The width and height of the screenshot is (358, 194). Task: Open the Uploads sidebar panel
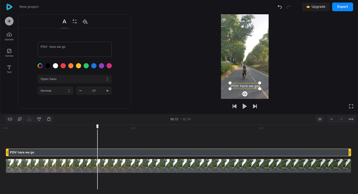[x=9, y=37]
